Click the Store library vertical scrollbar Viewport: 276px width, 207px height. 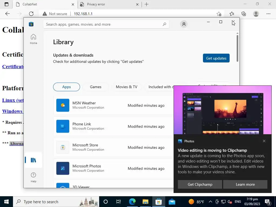(x=237, y=49)
